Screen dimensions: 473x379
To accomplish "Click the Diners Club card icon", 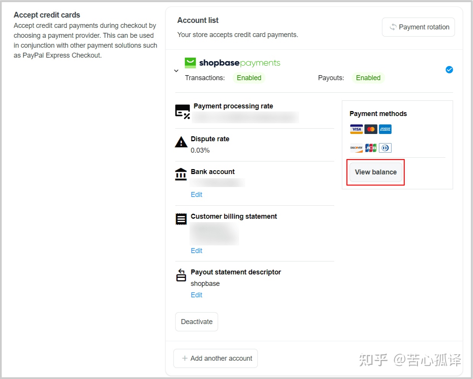I will pos(385,148).
